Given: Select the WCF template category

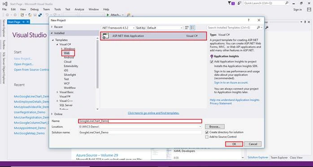Looking at the screenshot, I should (x=67, y=83).
